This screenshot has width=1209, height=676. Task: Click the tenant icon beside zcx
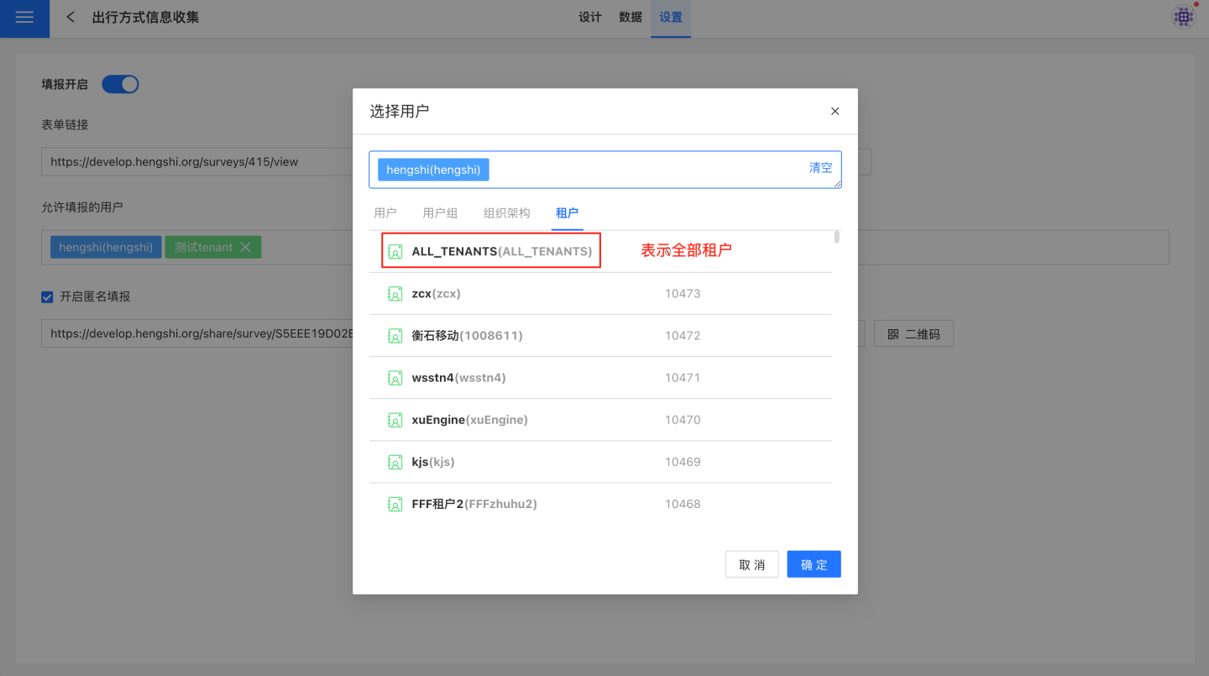pyautogui.click(x=395, y=294)
